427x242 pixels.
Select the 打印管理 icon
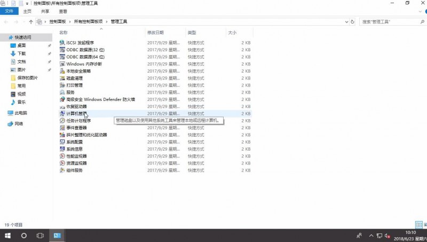62,85
